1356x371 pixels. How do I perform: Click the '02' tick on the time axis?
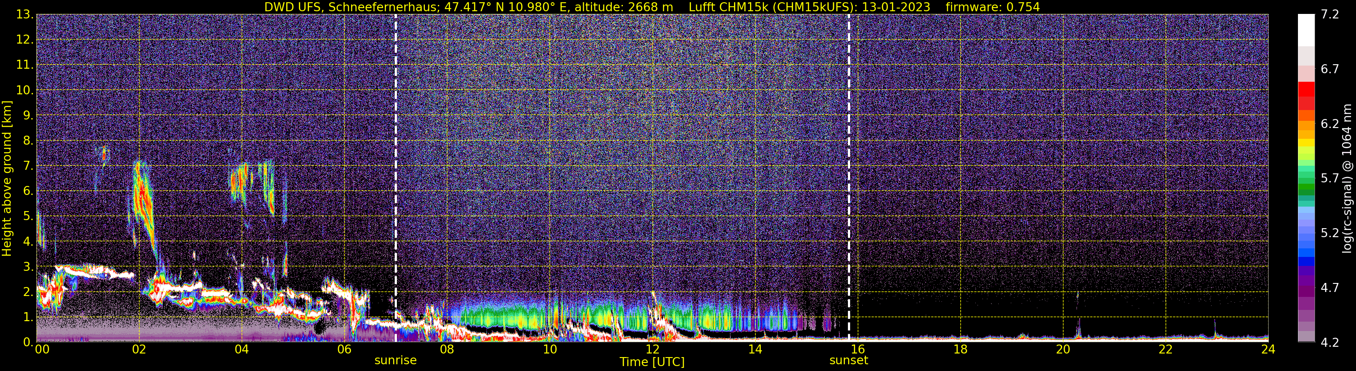[139, 349]
